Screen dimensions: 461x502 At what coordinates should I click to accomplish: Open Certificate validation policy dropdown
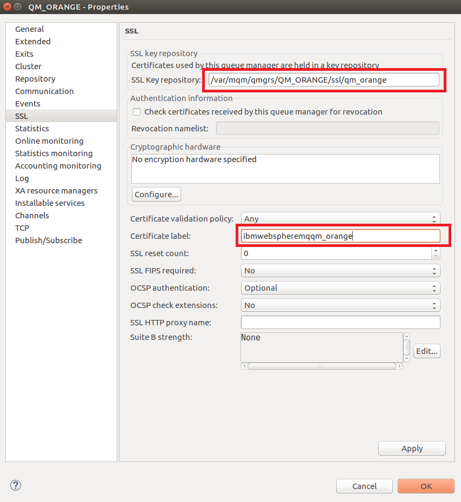point(340,219)
